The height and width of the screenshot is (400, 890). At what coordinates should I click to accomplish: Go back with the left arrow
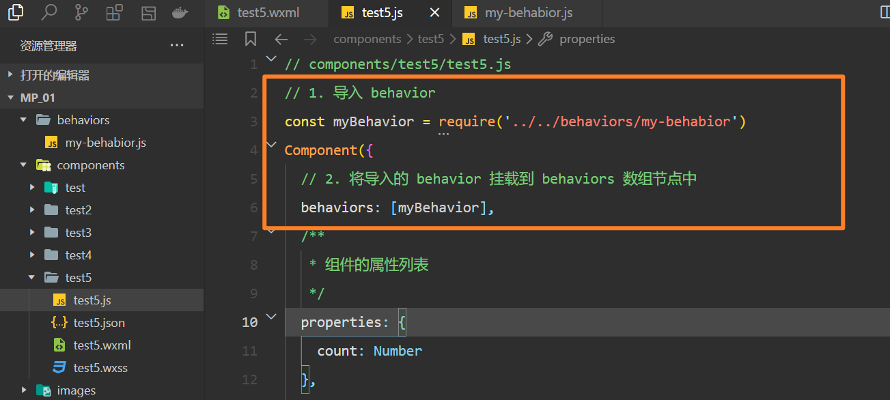pyautogui.click(x=281, y=39)
